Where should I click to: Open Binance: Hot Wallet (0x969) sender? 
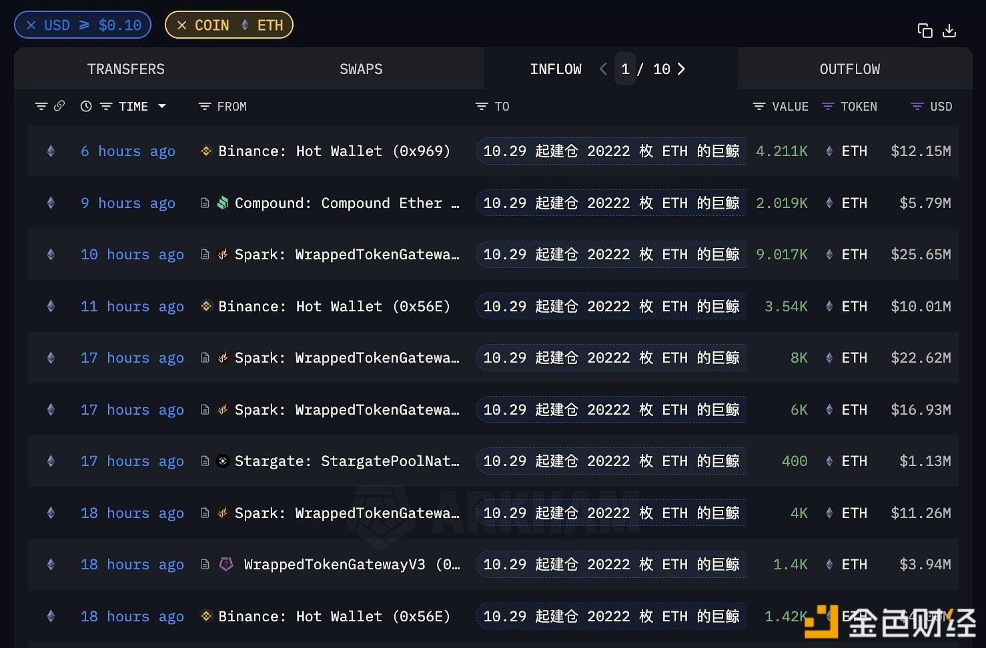pos(334,151)
